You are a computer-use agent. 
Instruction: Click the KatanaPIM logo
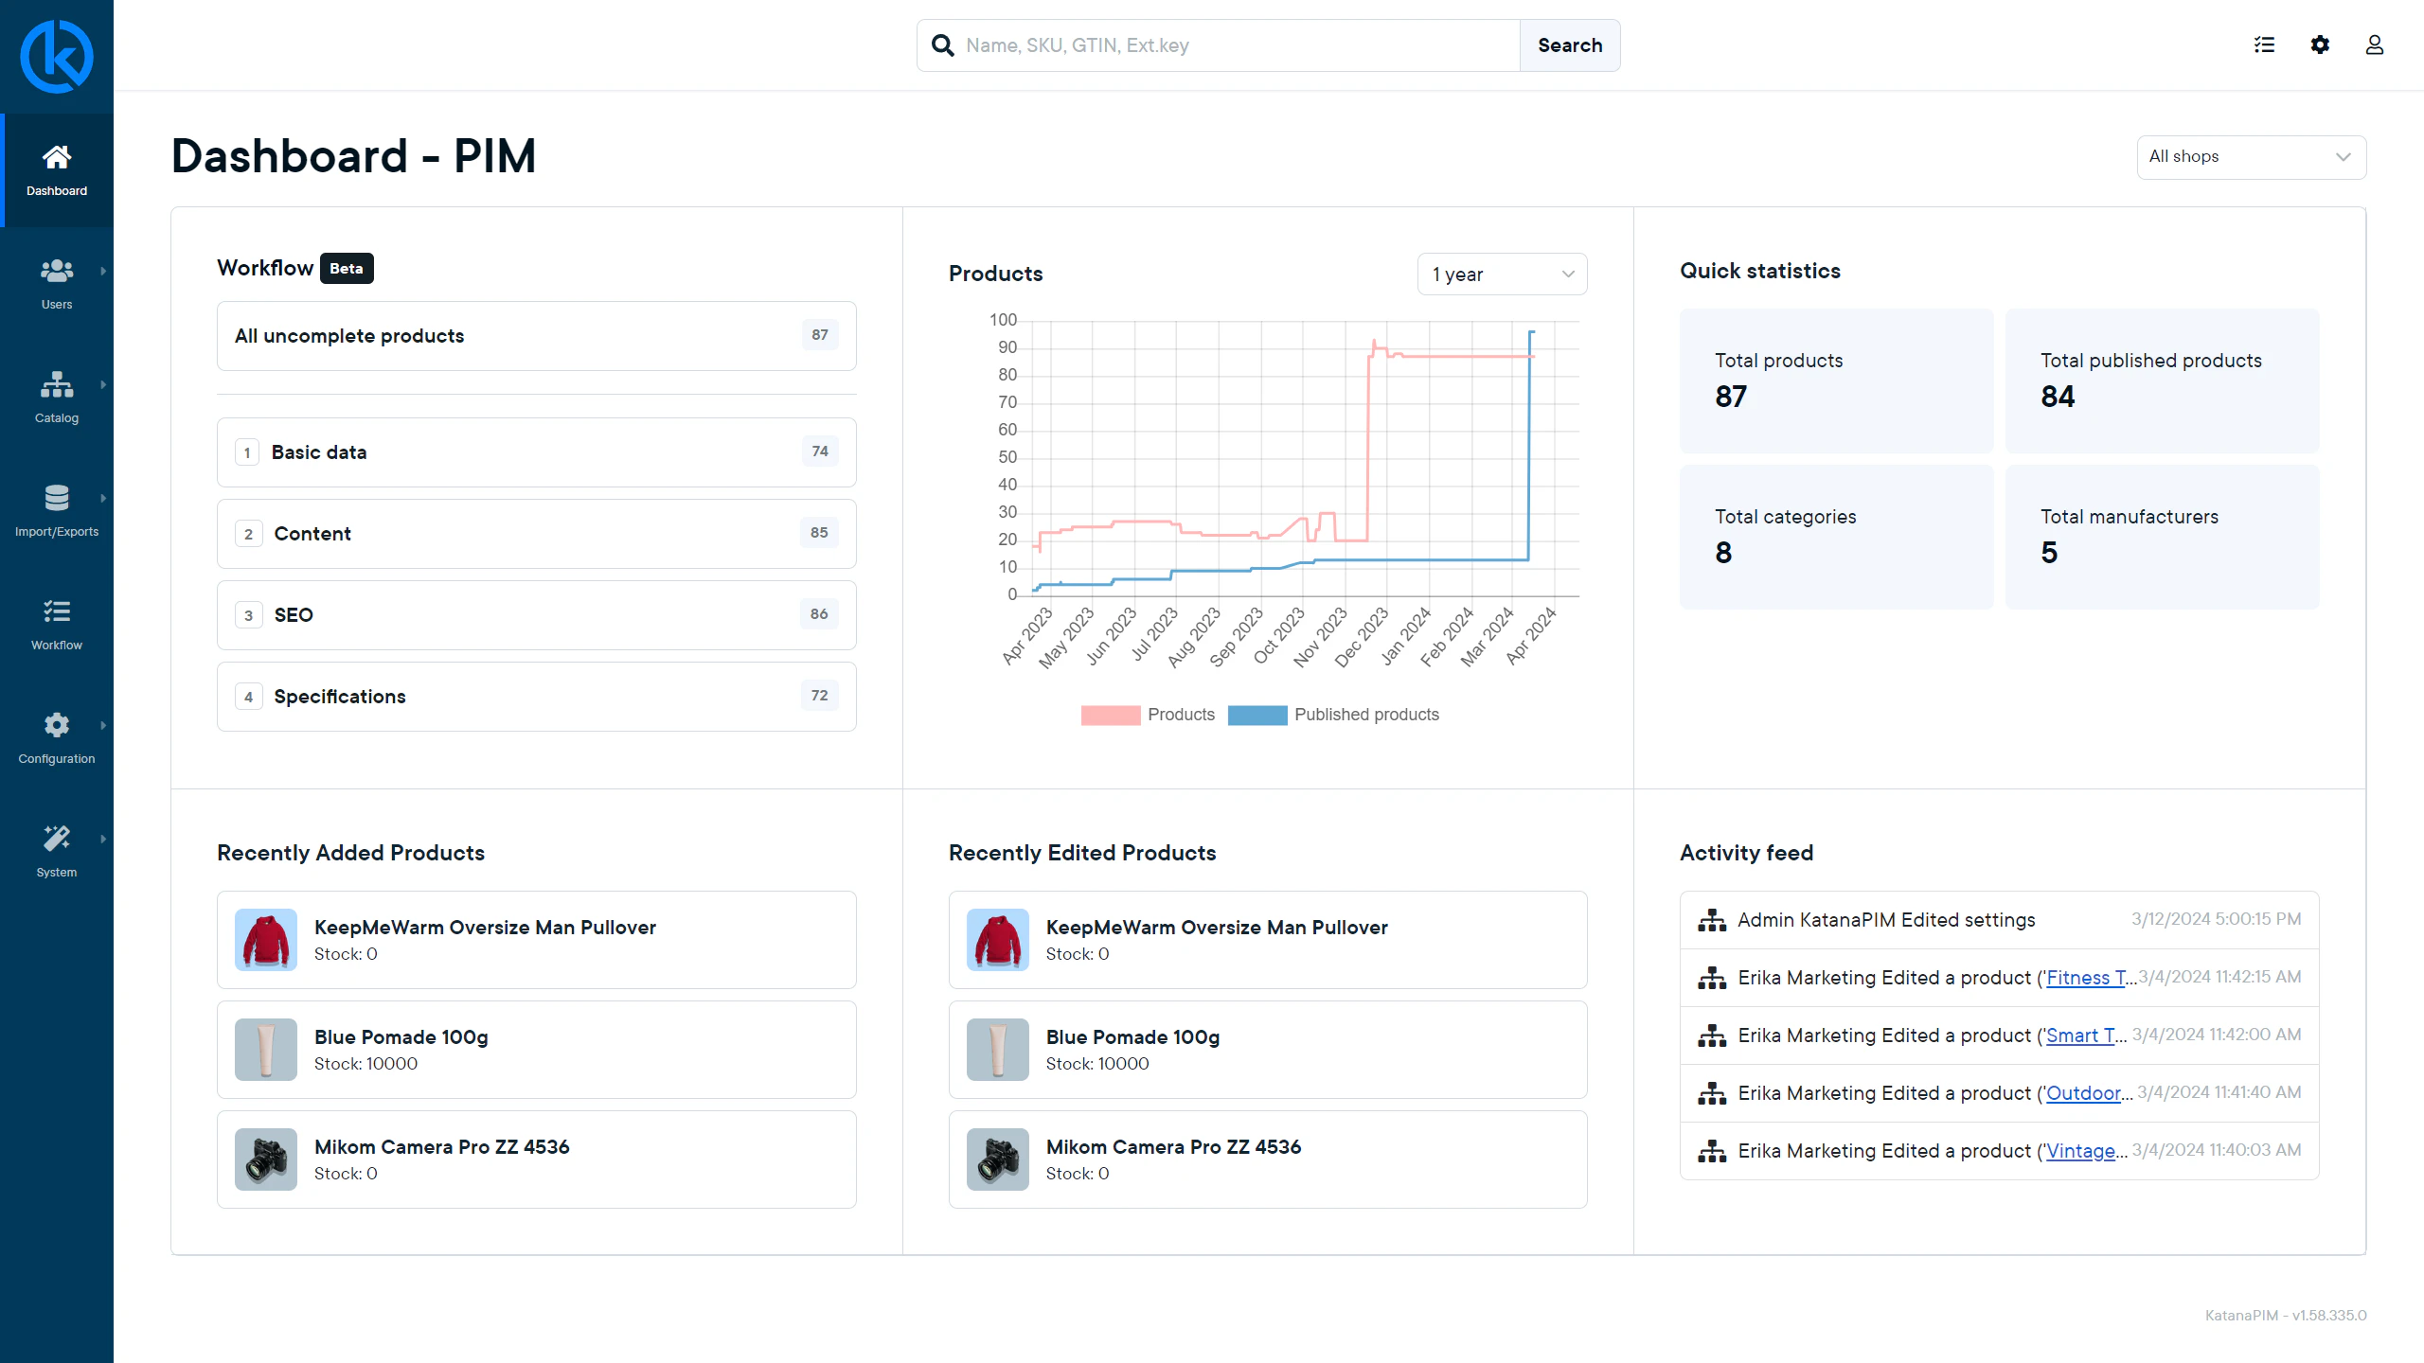pyautogui.click(x=57, y=57)
